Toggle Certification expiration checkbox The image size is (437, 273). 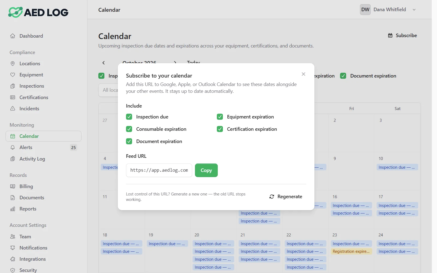[220, 129]
